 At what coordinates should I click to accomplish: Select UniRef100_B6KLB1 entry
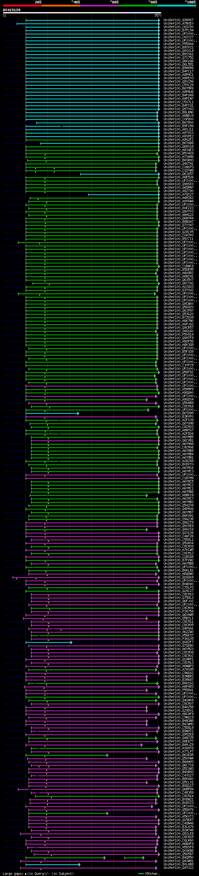(x=178, y=570)
